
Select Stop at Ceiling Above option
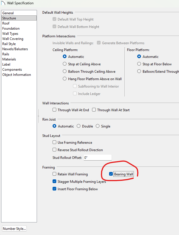click(65, 64)
